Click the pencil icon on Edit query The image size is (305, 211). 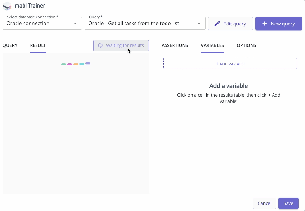(217, 24)
